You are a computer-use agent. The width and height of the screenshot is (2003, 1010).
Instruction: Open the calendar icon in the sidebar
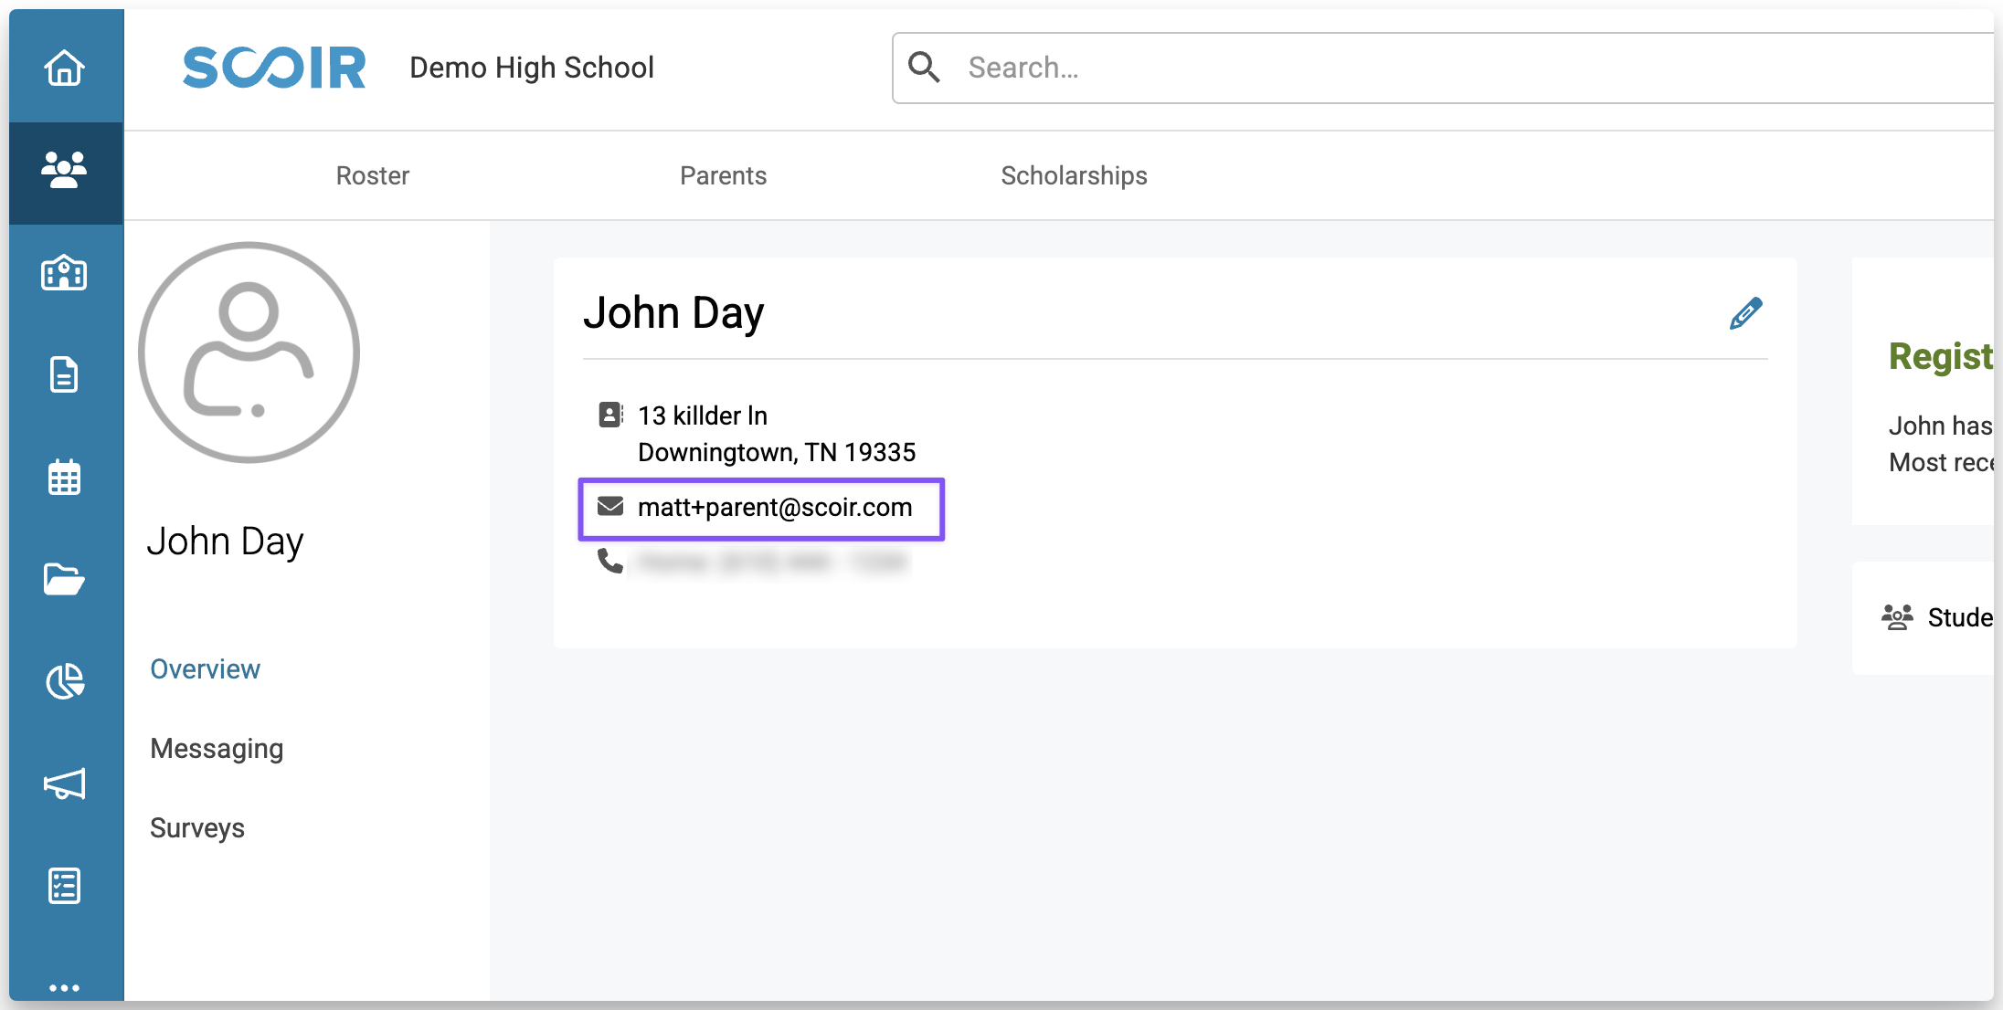[x=64, y=477]
